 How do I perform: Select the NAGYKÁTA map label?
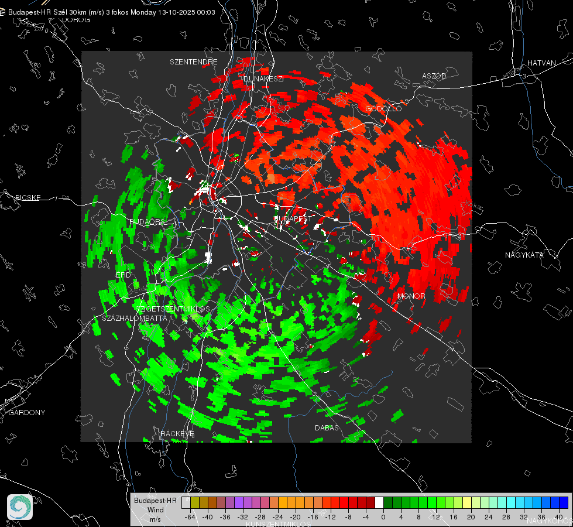click(524, 255)
